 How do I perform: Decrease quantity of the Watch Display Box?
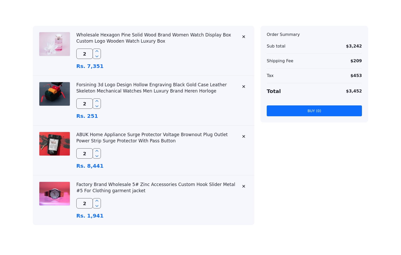[x=97, y=57]
